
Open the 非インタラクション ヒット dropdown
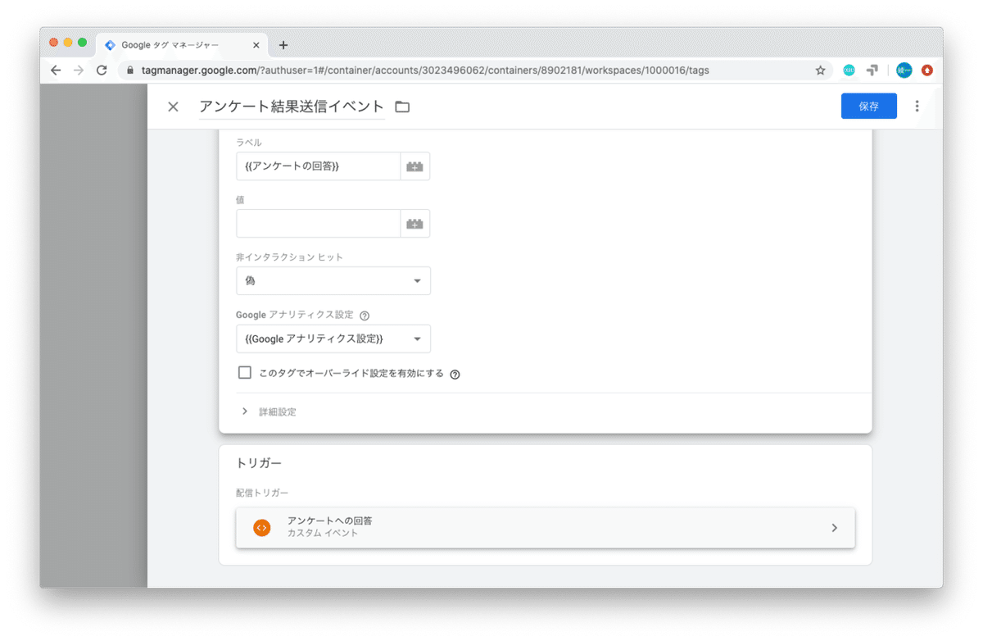coord(333,281)
